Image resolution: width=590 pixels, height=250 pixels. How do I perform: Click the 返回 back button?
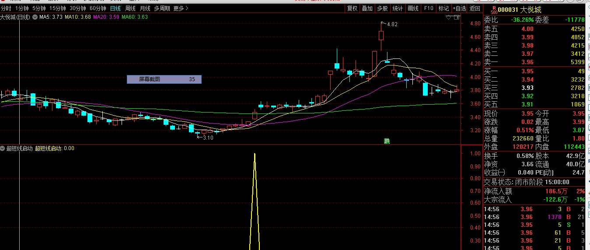tap(475, 8)
